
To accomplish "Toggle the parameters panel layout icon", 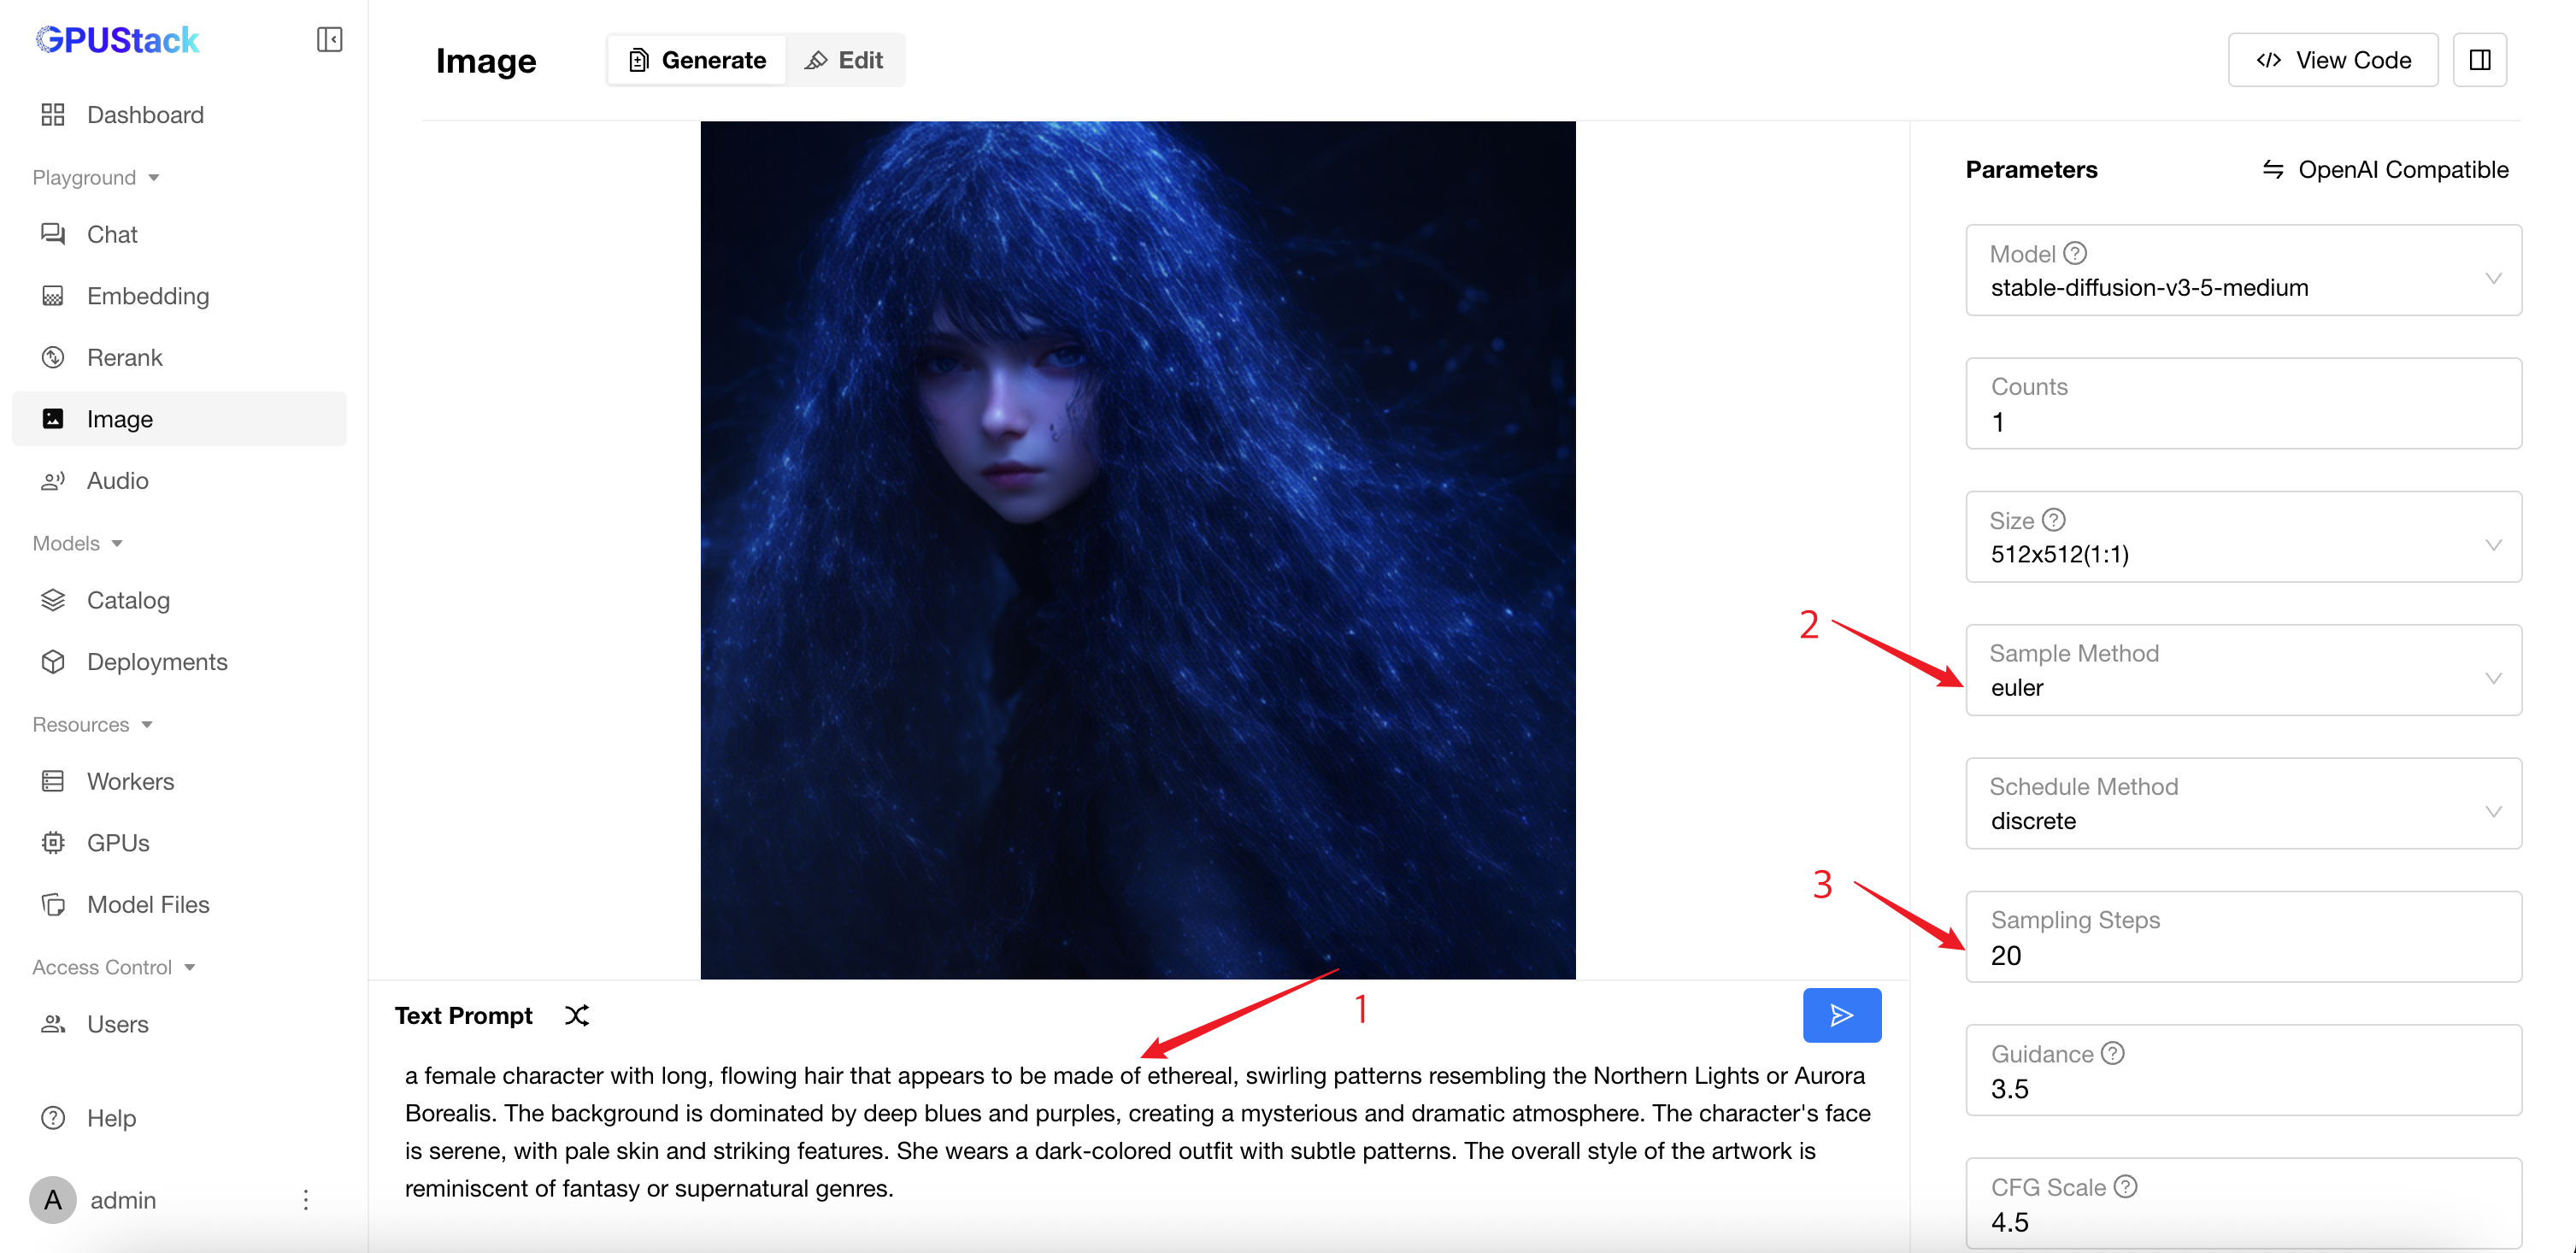I will pos(2479,60).
